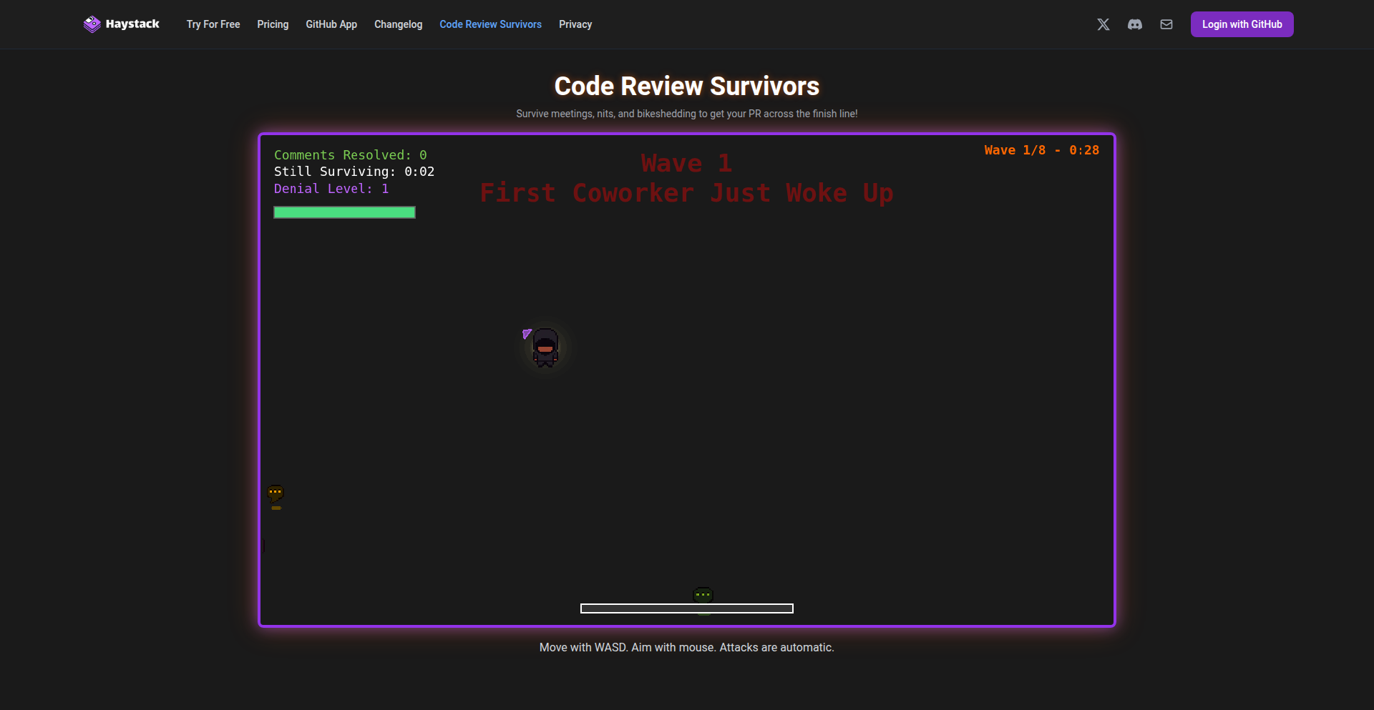The image size is (1374, 710).
Task: Click the "Survive meetings, nits, and bikeshedding" subtitle
Action: pyautogui.click(x=687, y=114)
